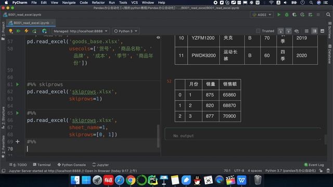Click B001_read_excel.ipynb breadcrumb in navigation bar
The width and height of the screenshot is (333, 187).
[x=22, y=15]
